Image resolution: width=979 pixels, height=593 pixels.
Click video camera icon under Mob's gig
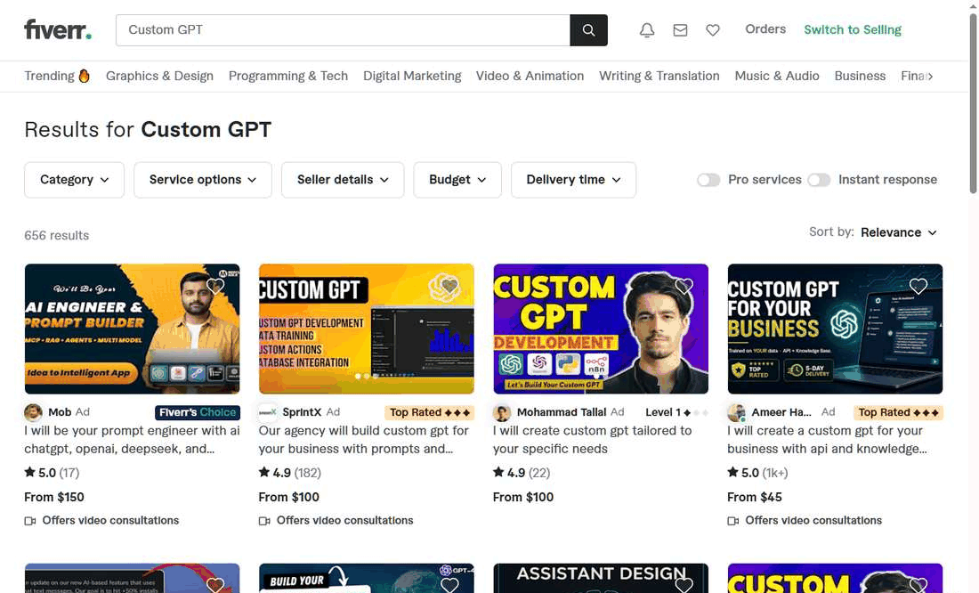tap(30, 521)
